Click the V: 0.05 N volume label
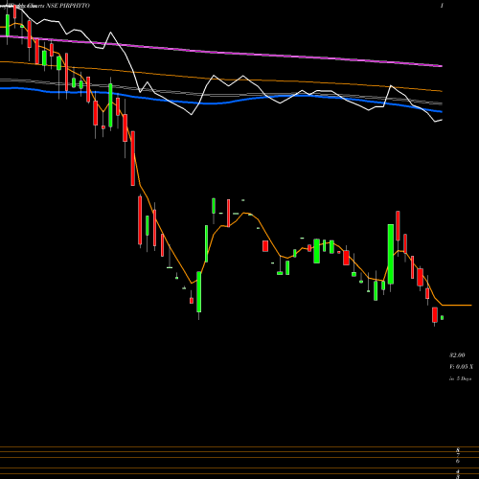Screen dimensions: 479x479 461,367
